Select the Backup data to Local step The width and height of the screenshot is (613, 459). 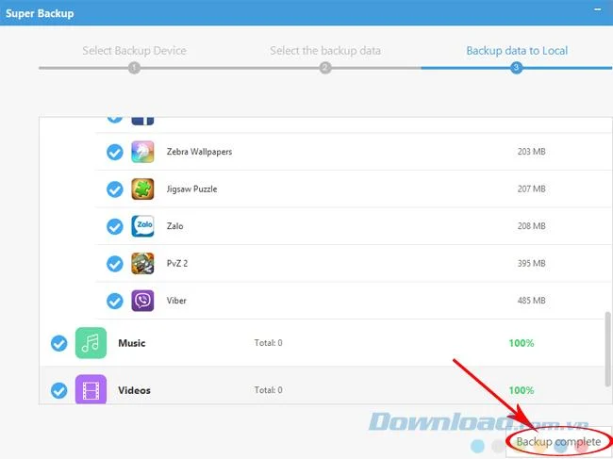[517, 51]
